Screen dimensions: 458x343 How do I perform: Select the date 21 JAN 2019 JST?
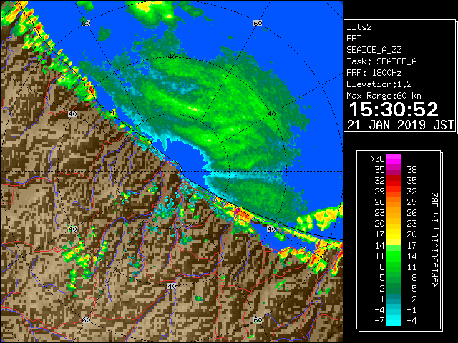400,125
